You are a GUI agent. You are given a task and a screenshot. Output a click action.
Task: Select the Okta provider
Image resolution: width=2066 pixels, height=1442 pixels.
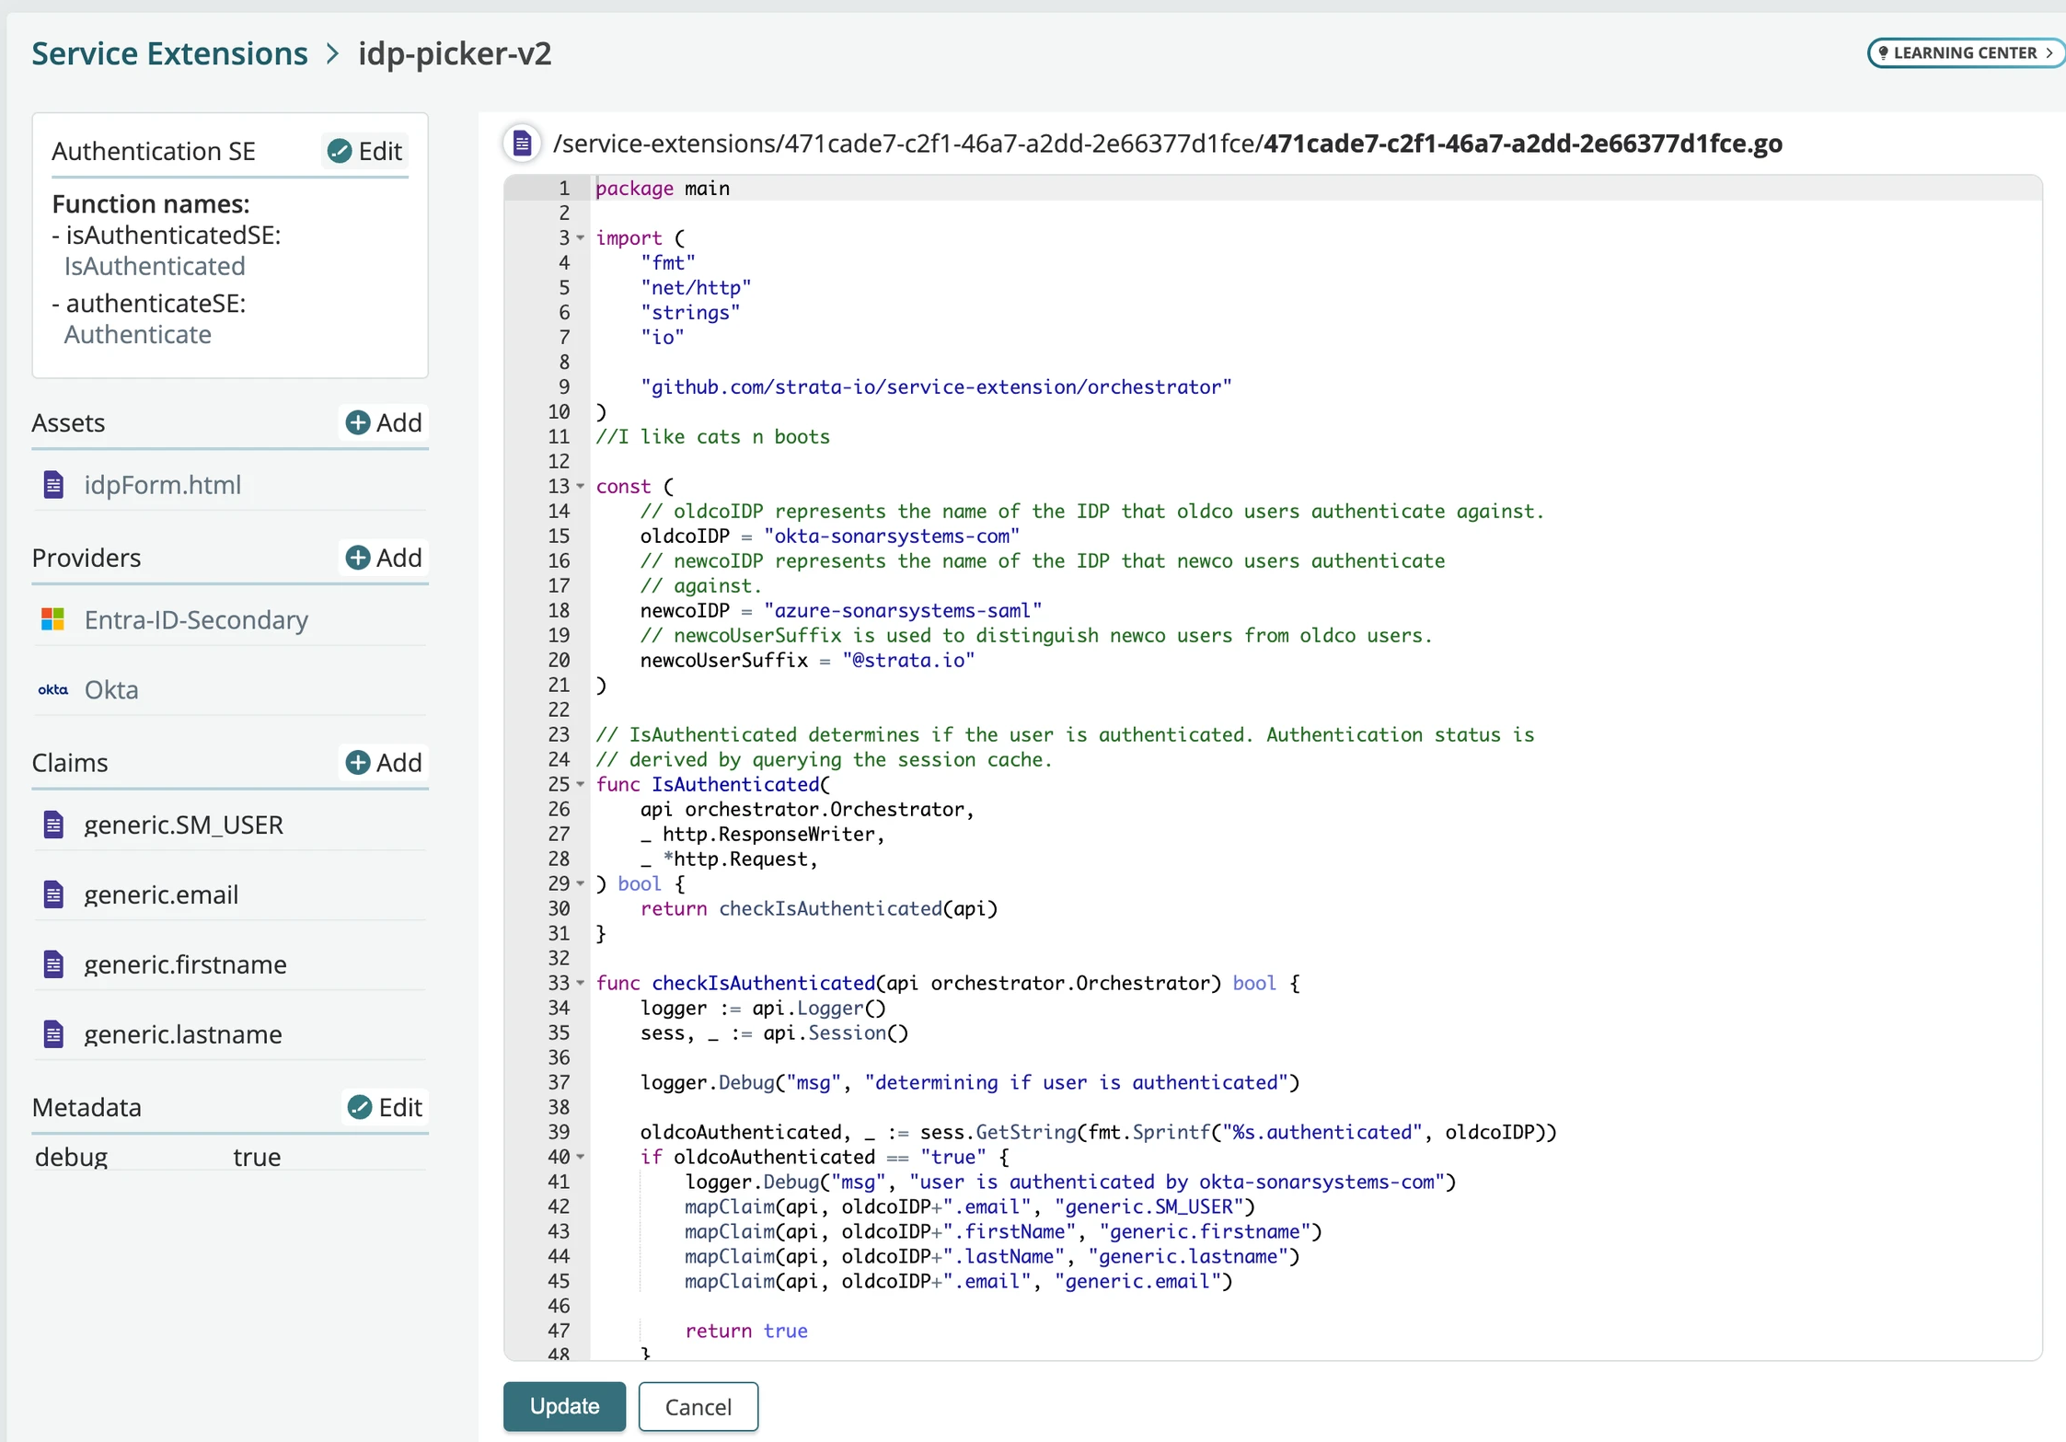[x=111, y=689]
